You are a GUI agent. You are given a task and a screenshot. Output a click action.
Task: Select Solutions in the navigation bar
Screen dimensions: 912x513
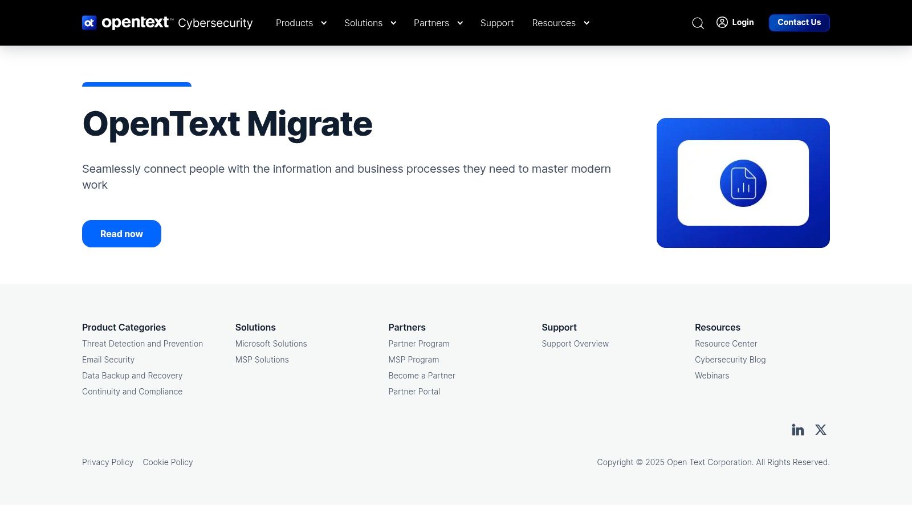pyautogui.click(x=363, y=23)
